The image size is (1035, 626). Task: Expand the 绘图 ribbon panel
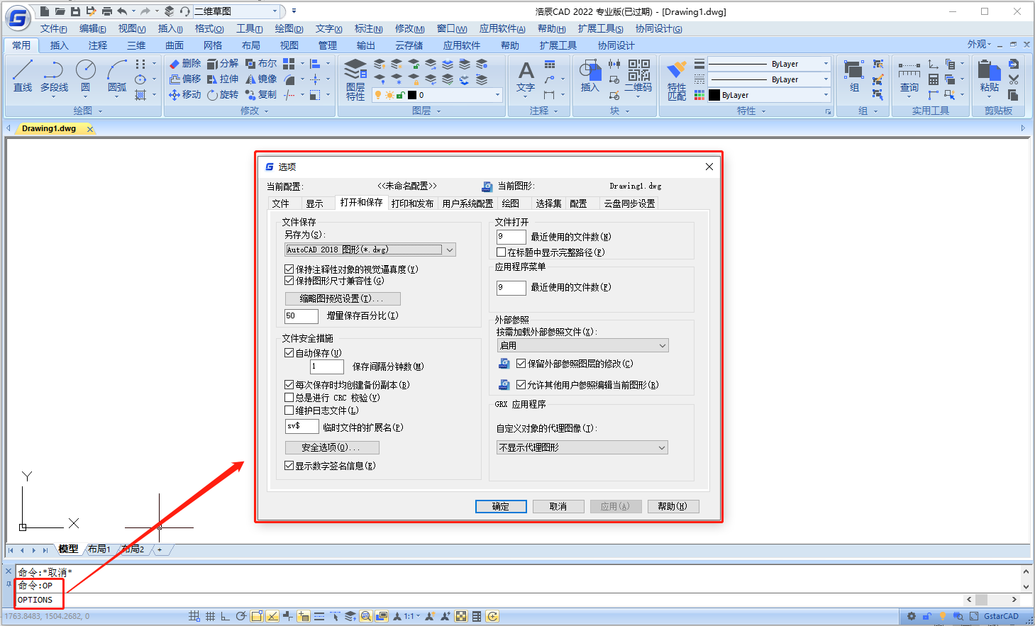tap(88, 111)
